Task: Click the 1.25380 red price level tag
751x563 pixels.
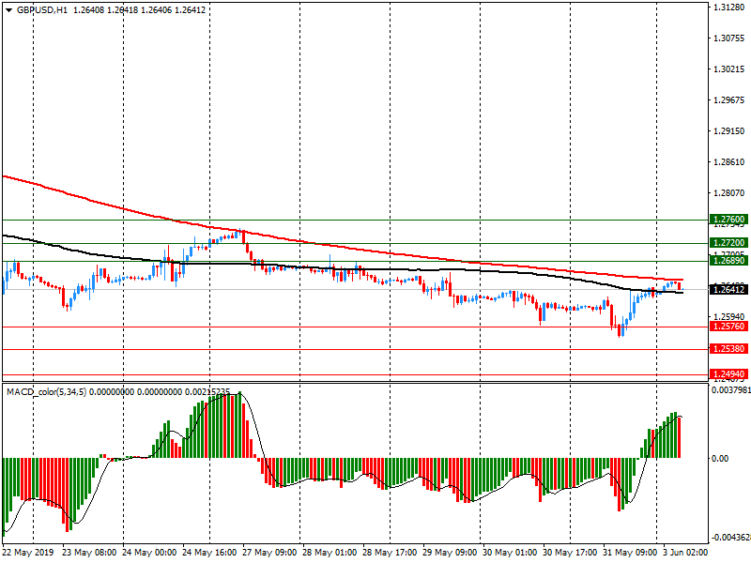Action: click(728, 348)
